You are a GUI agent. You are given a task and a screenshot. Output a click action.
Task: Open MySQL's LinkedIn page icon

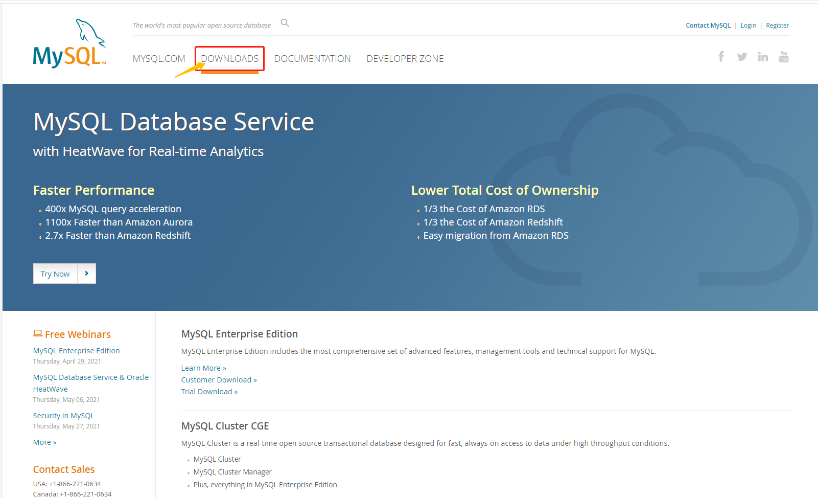(763, 57)
